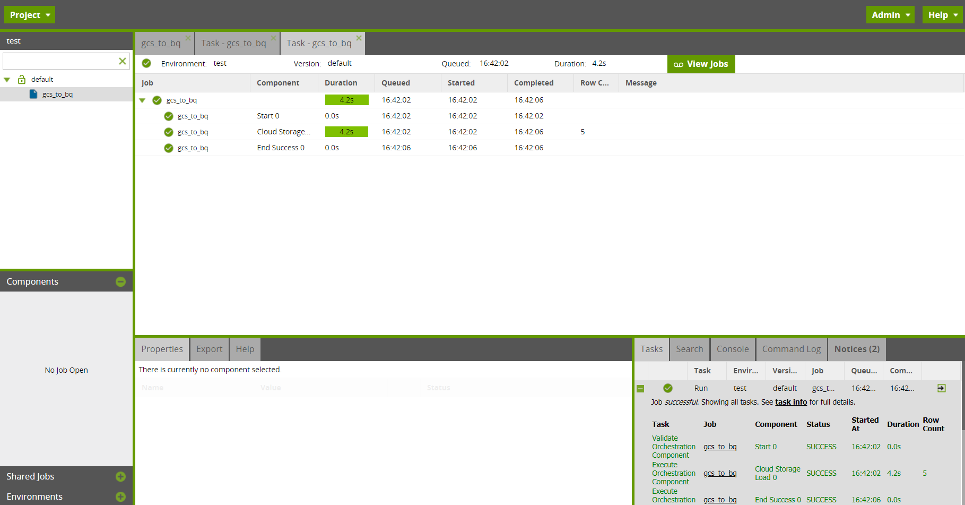Image resolution: width=965 pixels, height=505 pixels.
Task: Sort by the Completed column header
Action: coord(541,83)
